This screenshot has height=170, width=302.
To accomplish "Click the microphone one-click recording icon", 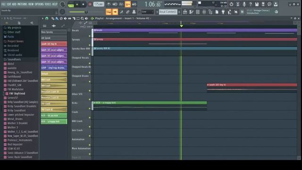I will pos(244,4).
